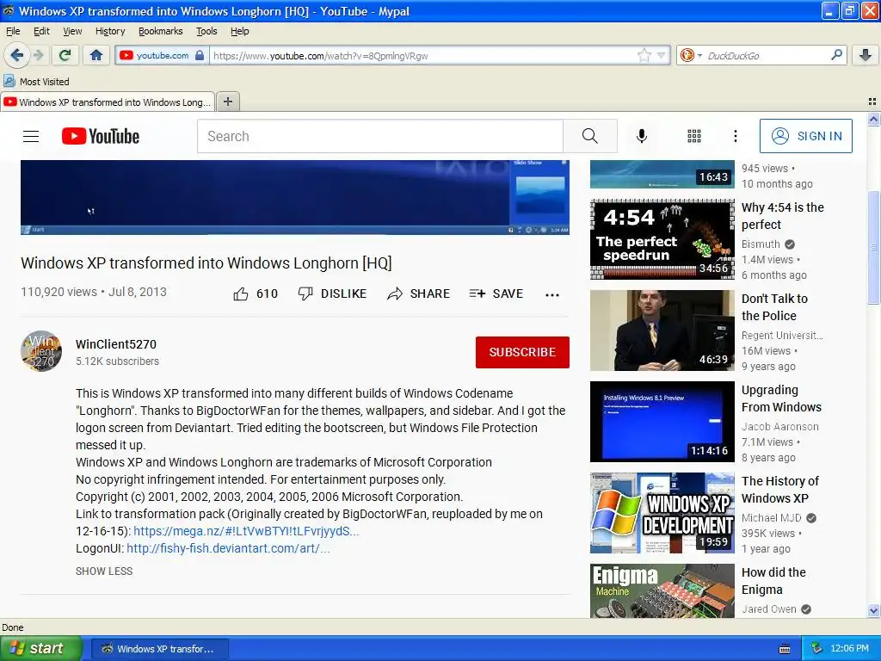
Task: Open the 4:54 perfect speedrun thumbnail
Action: 662,239
